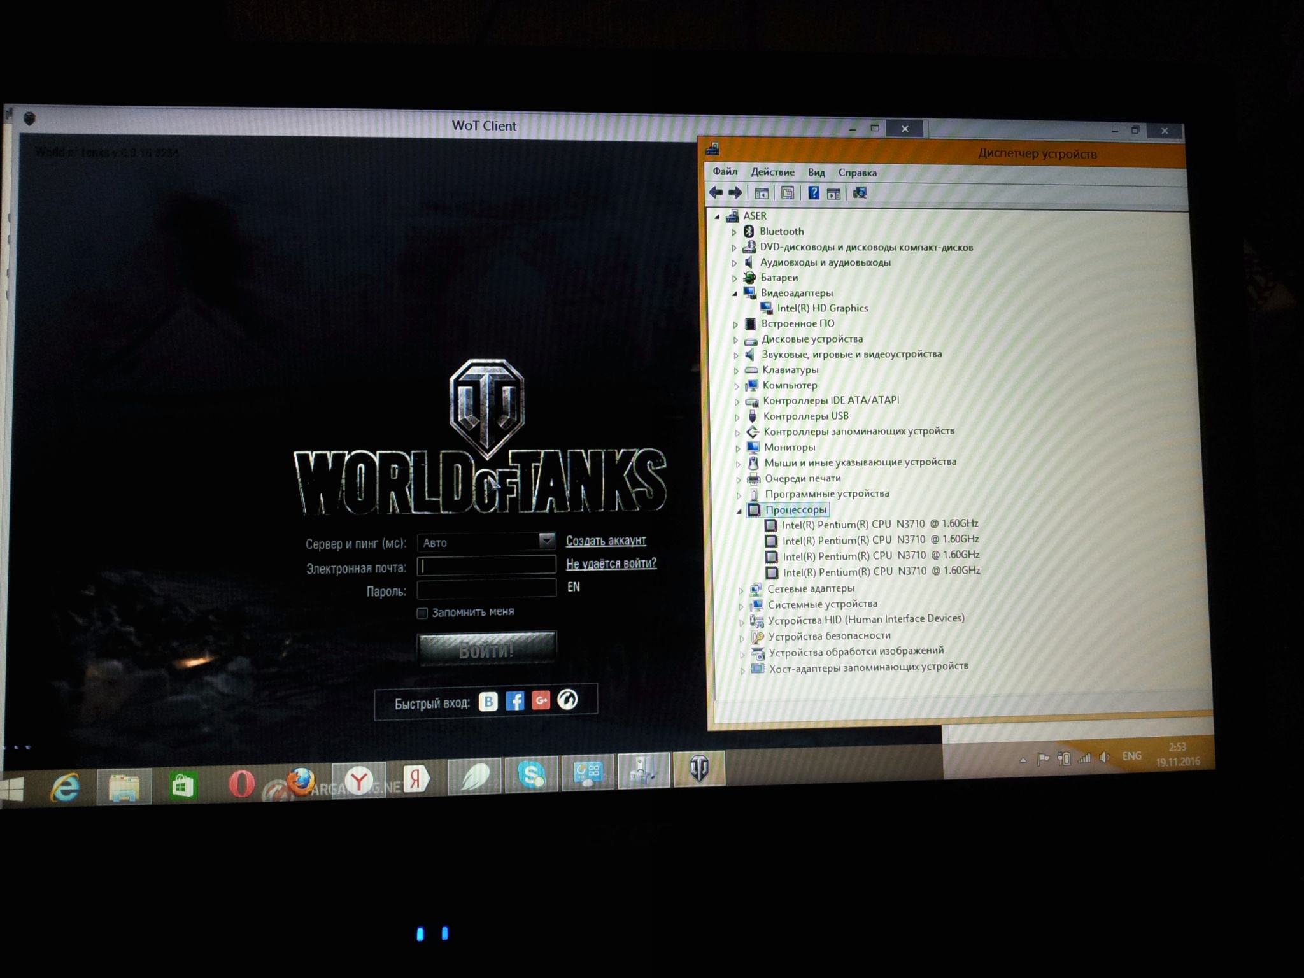Click the network signal icon in system tray

[x=1084, y=758]
